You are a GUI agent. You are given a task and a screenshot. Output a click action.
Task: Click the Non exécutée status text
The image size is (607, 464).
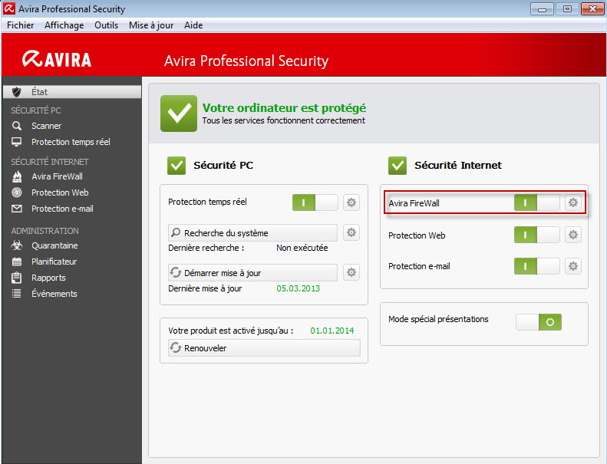(302, 248)
